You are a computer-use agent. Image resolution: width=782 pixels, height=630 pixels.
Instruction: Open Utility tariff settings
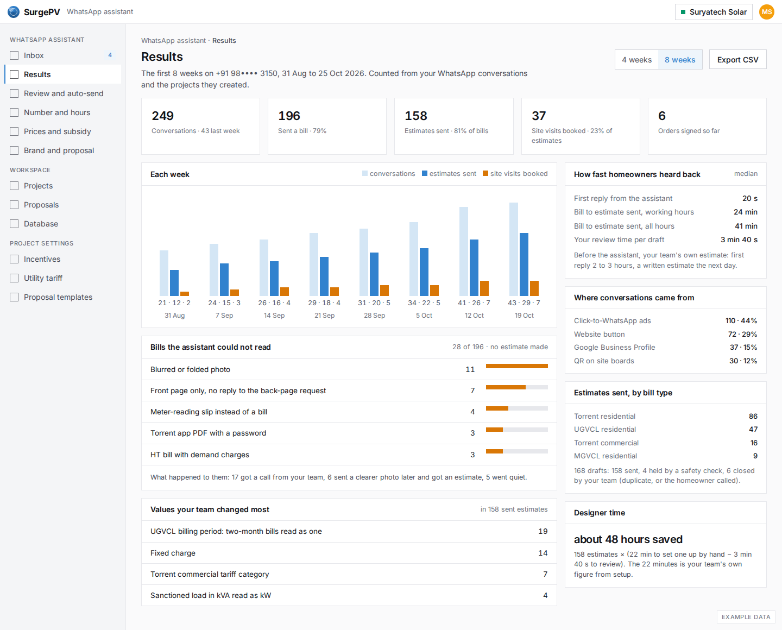pos(62,278)
